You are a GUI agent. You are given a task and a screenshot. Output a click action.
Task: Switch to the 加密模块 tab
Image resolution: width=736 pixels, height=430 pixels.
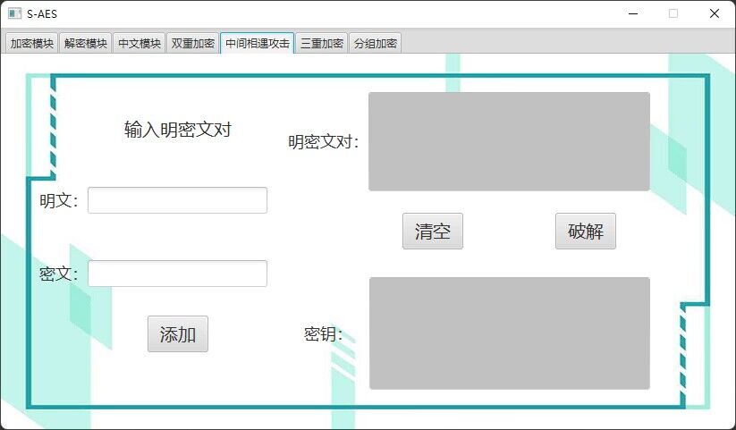[x=32, y=43]
